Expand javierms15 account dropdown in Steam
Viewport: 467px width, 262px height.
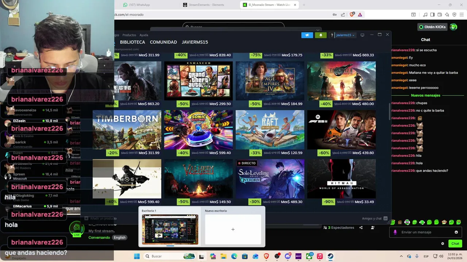pos(345,35)
